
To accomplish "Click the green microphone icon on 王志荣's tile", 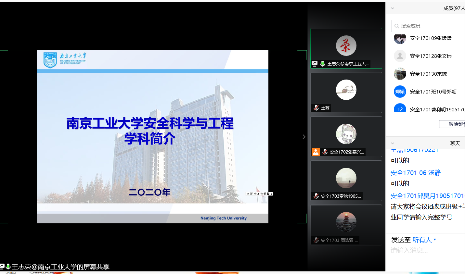I will [323, 64].
